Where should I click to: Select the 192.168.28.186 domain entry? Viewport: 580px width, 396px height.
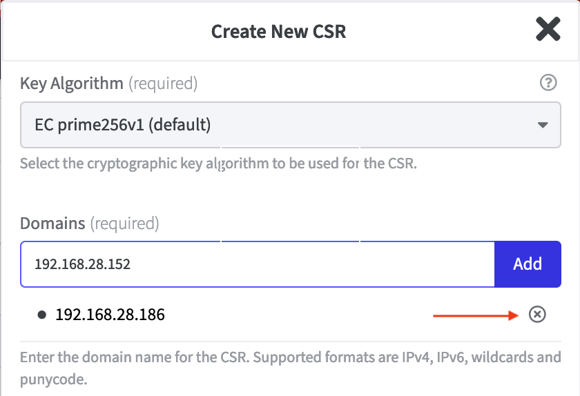pos(110,315)
